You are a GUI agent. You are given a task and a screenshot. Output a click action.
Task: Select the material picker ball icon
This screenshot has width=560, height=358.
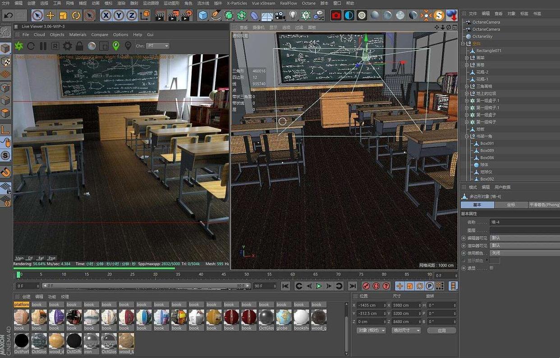tap(92, 46)
